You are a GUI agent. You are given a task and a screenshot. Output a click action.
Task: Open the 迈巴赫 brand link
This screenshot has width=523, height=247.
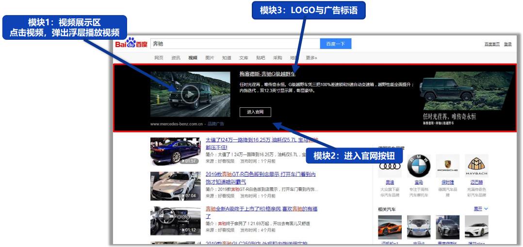coord(476,182)
